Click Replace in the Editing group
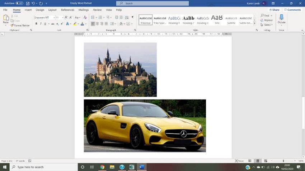 pos(267,20)
